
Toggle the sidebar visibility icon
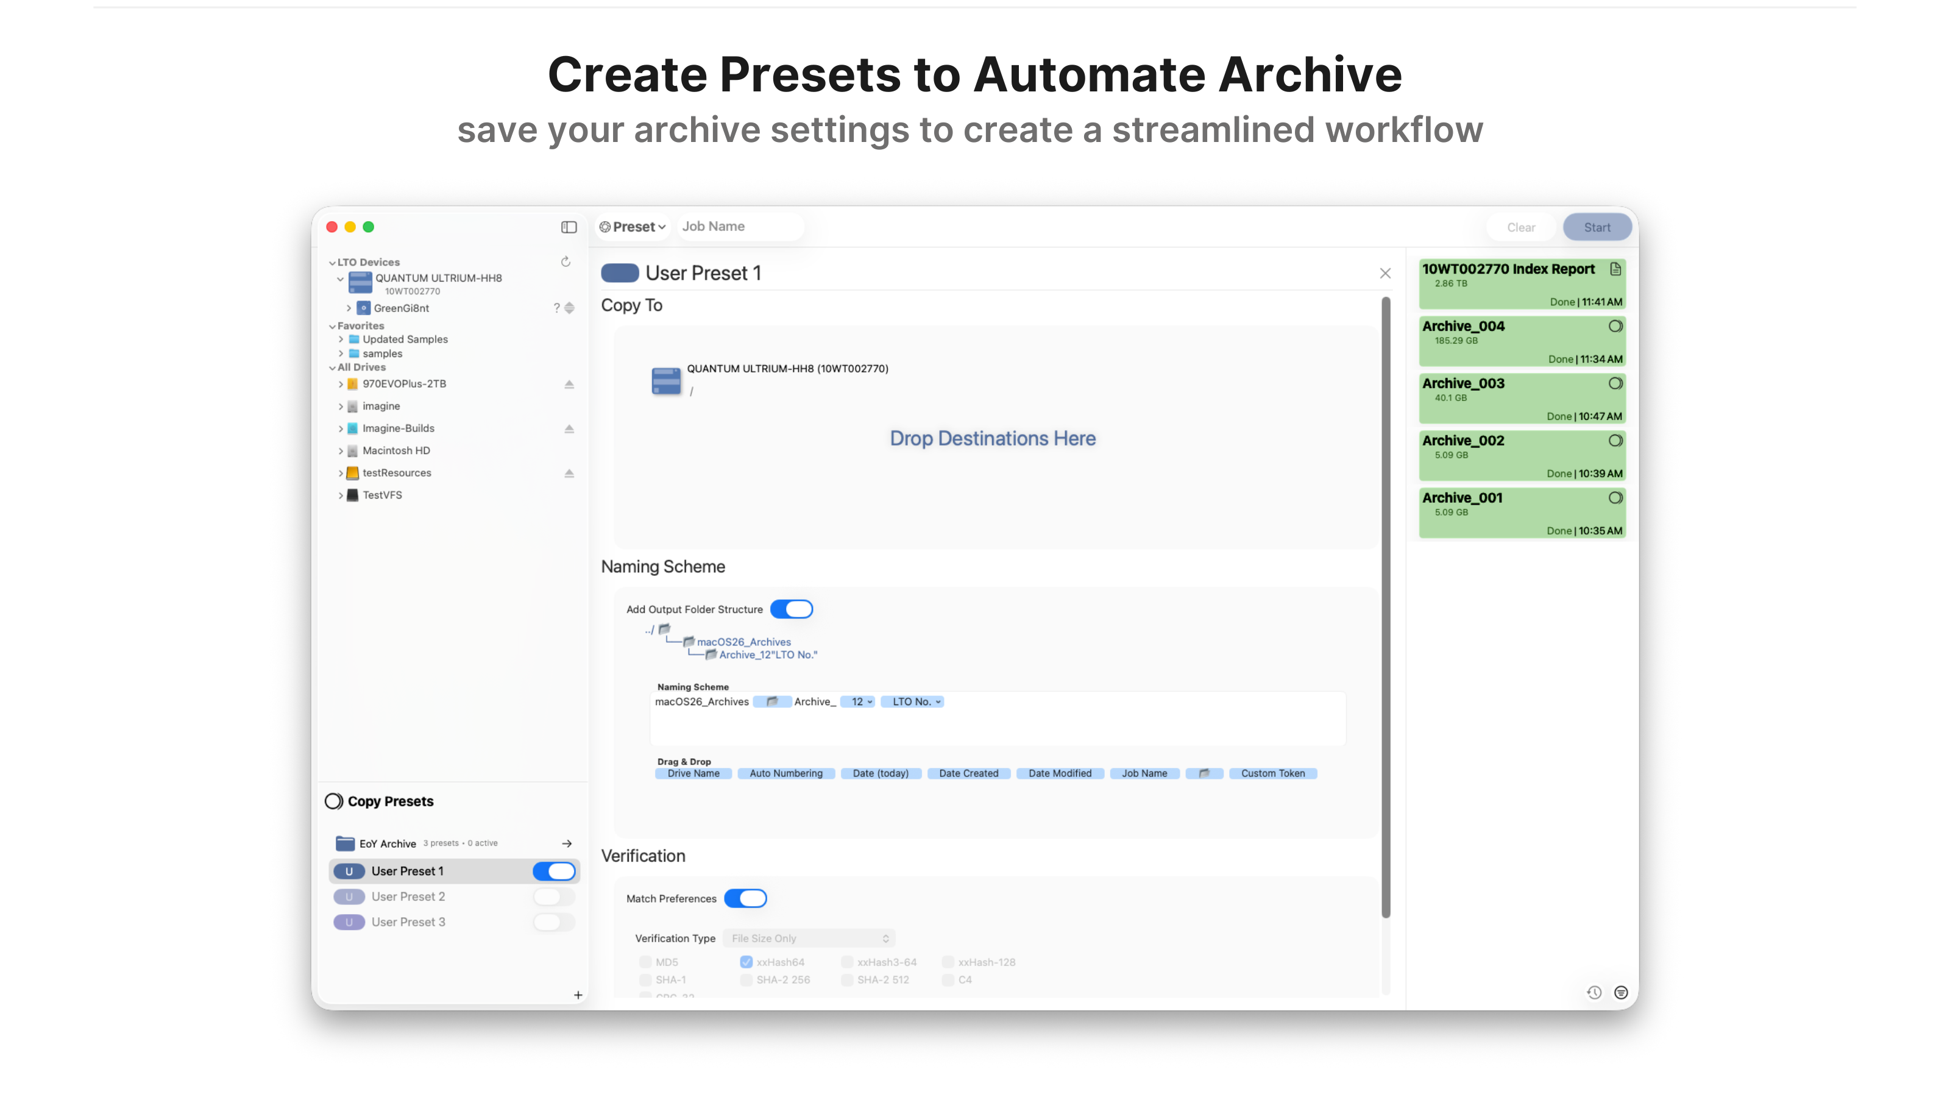tap(569, 227)
